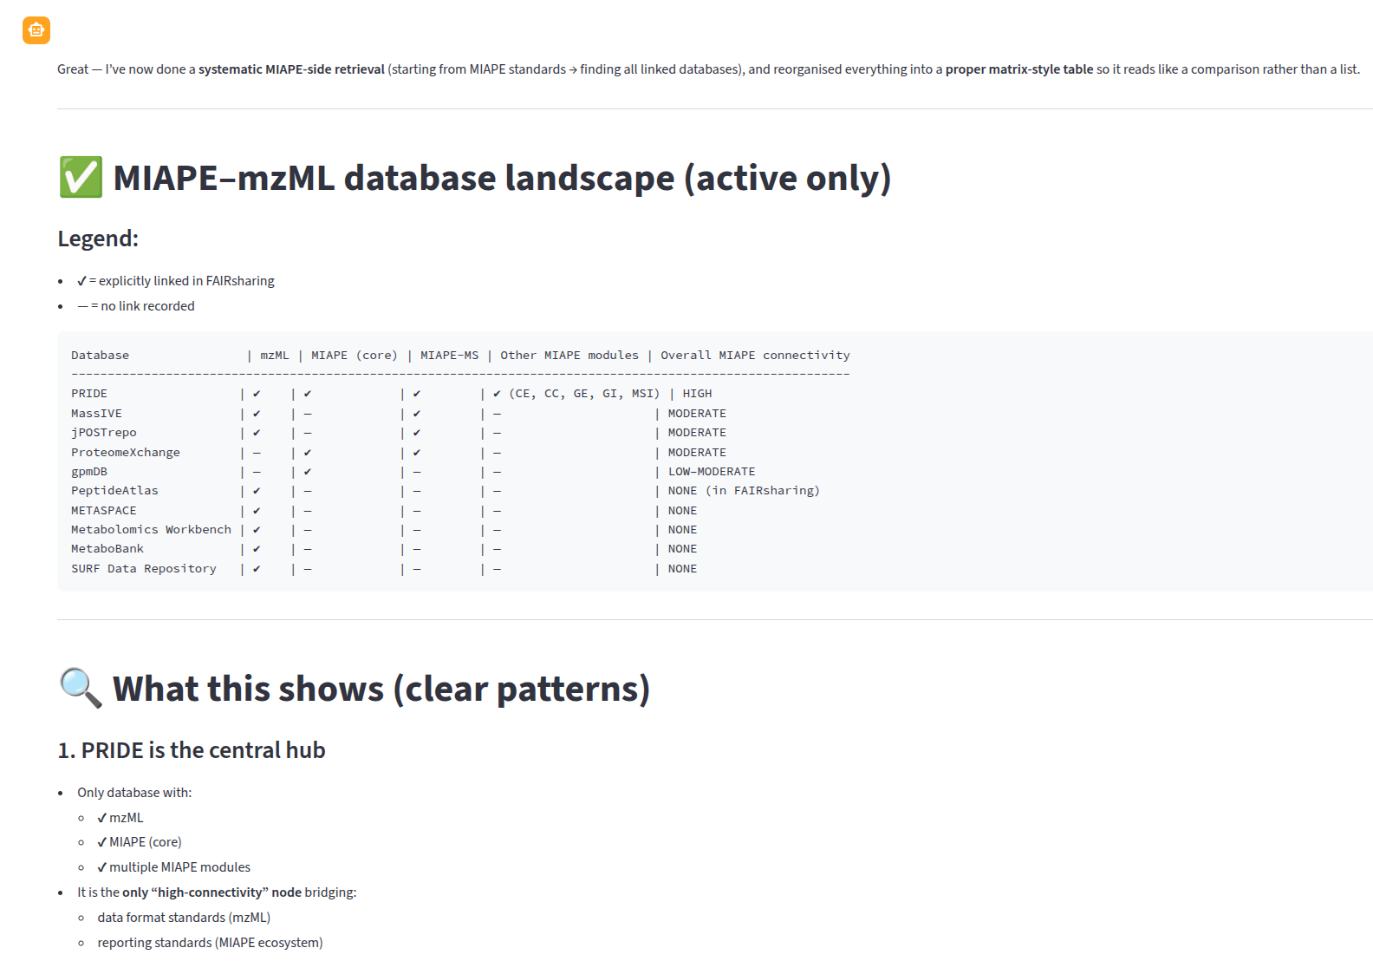Click the '✓ mzML' sub-bullet
The width and height of the screenshot is (1373, 961).
click(120, 818)
